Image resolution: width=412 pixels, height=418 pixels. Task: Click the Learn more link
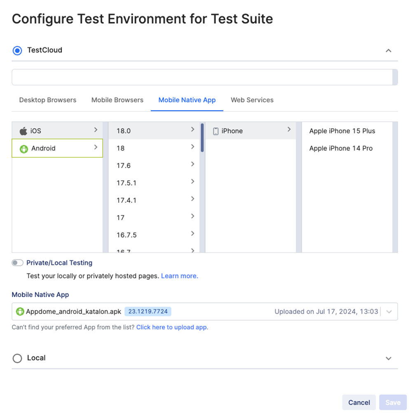click(179, 276)
